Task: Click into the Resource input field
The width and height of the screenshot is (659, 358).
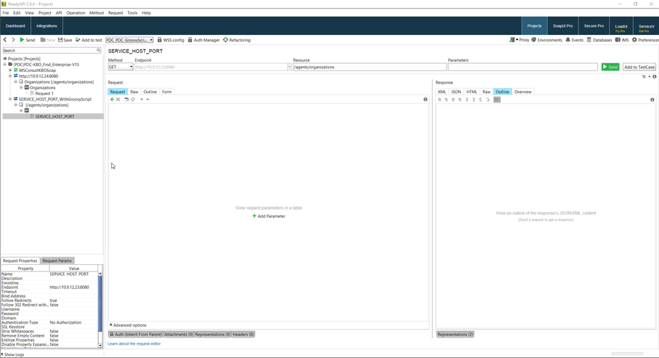Action: [x=369, y=67]
